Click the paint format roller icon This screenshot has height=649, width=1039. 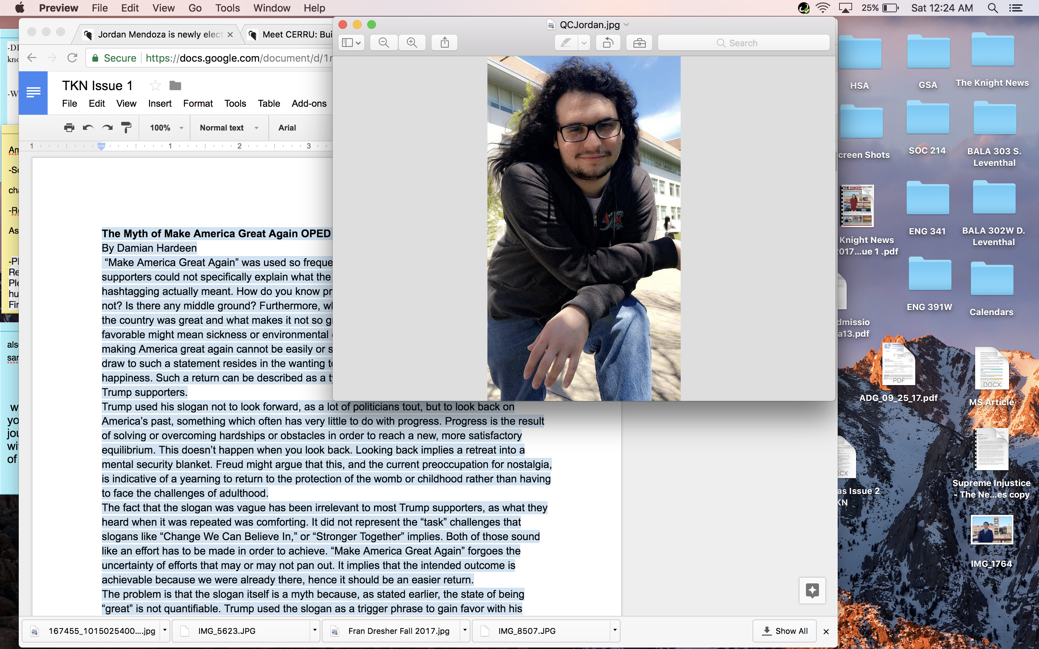(x=126, y=128)
